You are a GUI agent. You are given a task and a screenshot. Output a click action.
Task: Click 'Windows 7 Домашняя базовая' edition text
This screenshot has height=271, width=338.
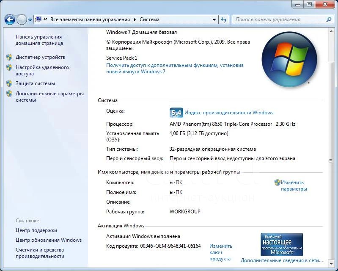(x=141, y=32)
